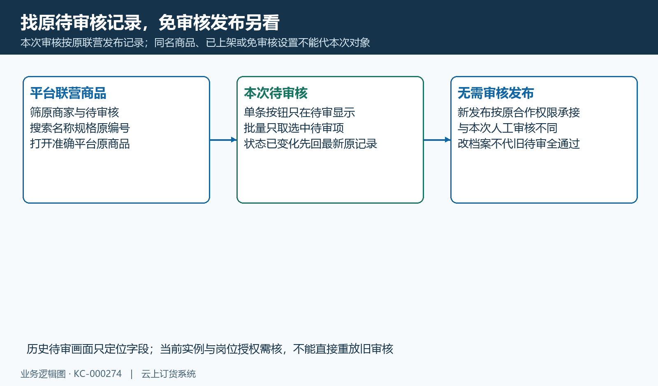Click the footer label 业务逻辑图 · KC-000274
658x386 pixels.
(71, 374)
